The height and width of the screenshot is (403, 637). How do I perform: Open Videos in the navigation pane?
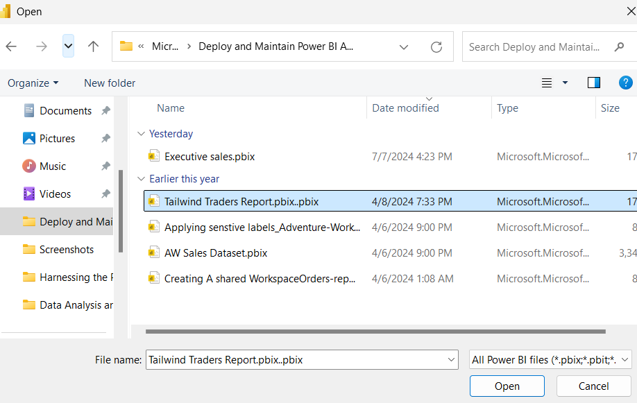[x=55, y=194]
